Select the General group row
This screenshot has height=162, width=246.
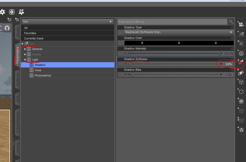(68, 49)
